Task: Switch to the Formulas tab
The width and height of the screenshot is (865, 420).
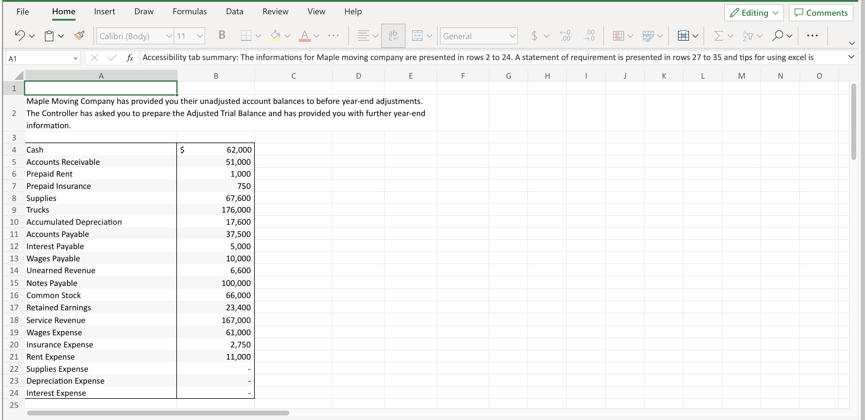Action: coord(190,11)
